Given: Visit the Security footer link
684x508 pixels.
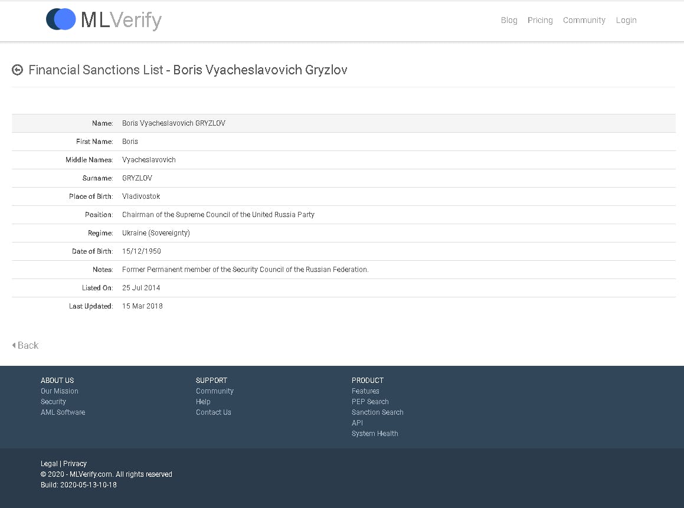Looking at the screenshot, I should point(53,402).
